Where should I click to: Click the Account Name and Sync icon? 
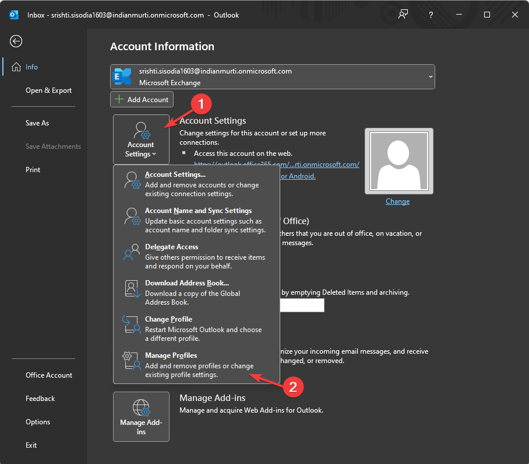pos(132,217)
